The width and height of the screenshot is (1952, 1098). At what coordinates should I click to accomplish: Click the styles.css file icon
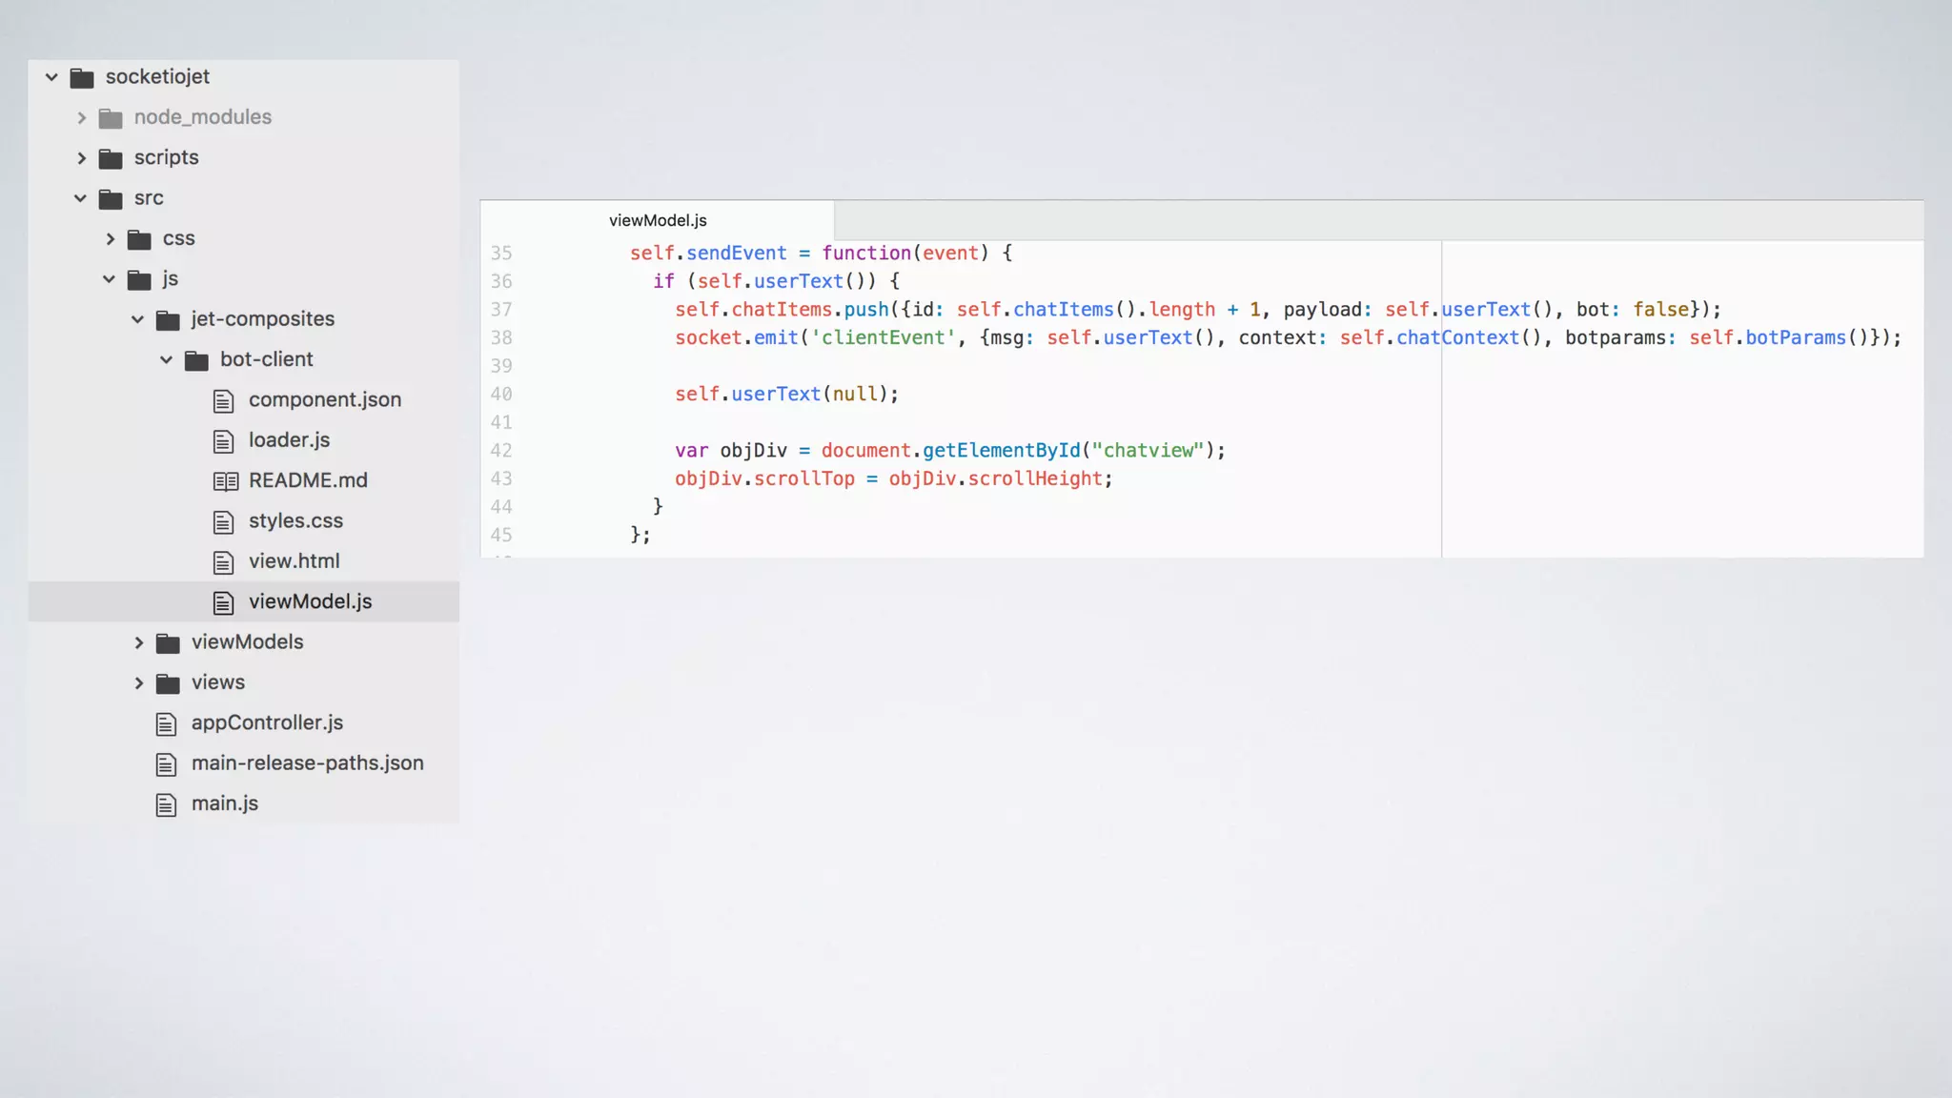point(223,522)
